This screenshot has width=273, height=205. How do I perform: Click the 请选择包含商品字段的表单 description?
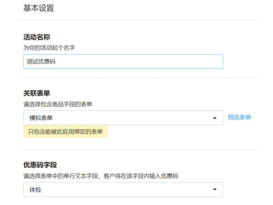58,104
